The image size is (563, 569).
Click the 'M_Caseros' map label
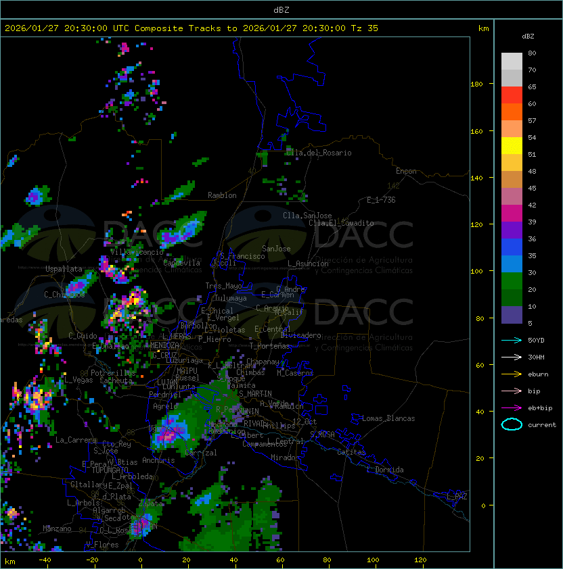[x=295, y=372]
